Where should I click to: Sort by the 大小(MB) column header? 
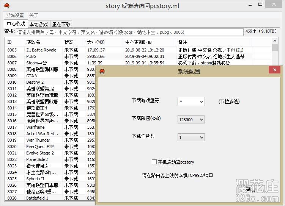click(104, 42)
